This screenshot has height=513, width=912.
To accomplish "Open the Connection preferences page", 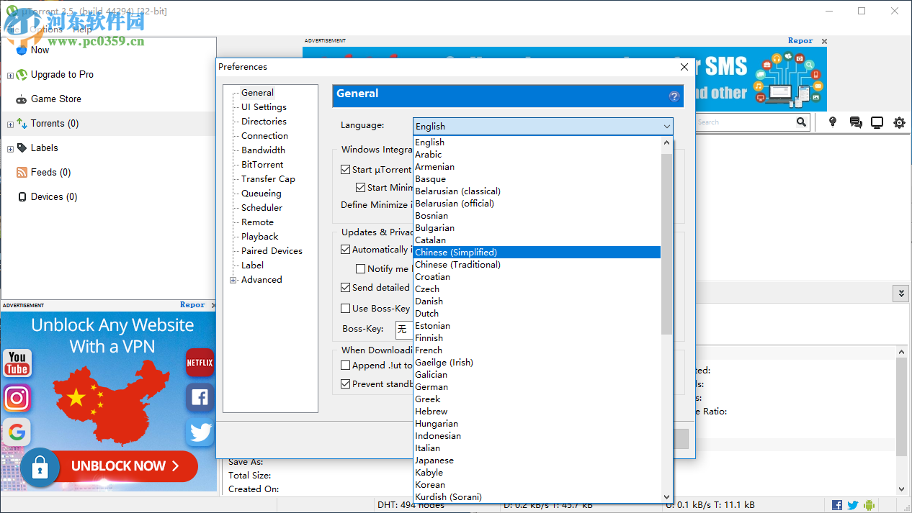I will click(264, 136).
